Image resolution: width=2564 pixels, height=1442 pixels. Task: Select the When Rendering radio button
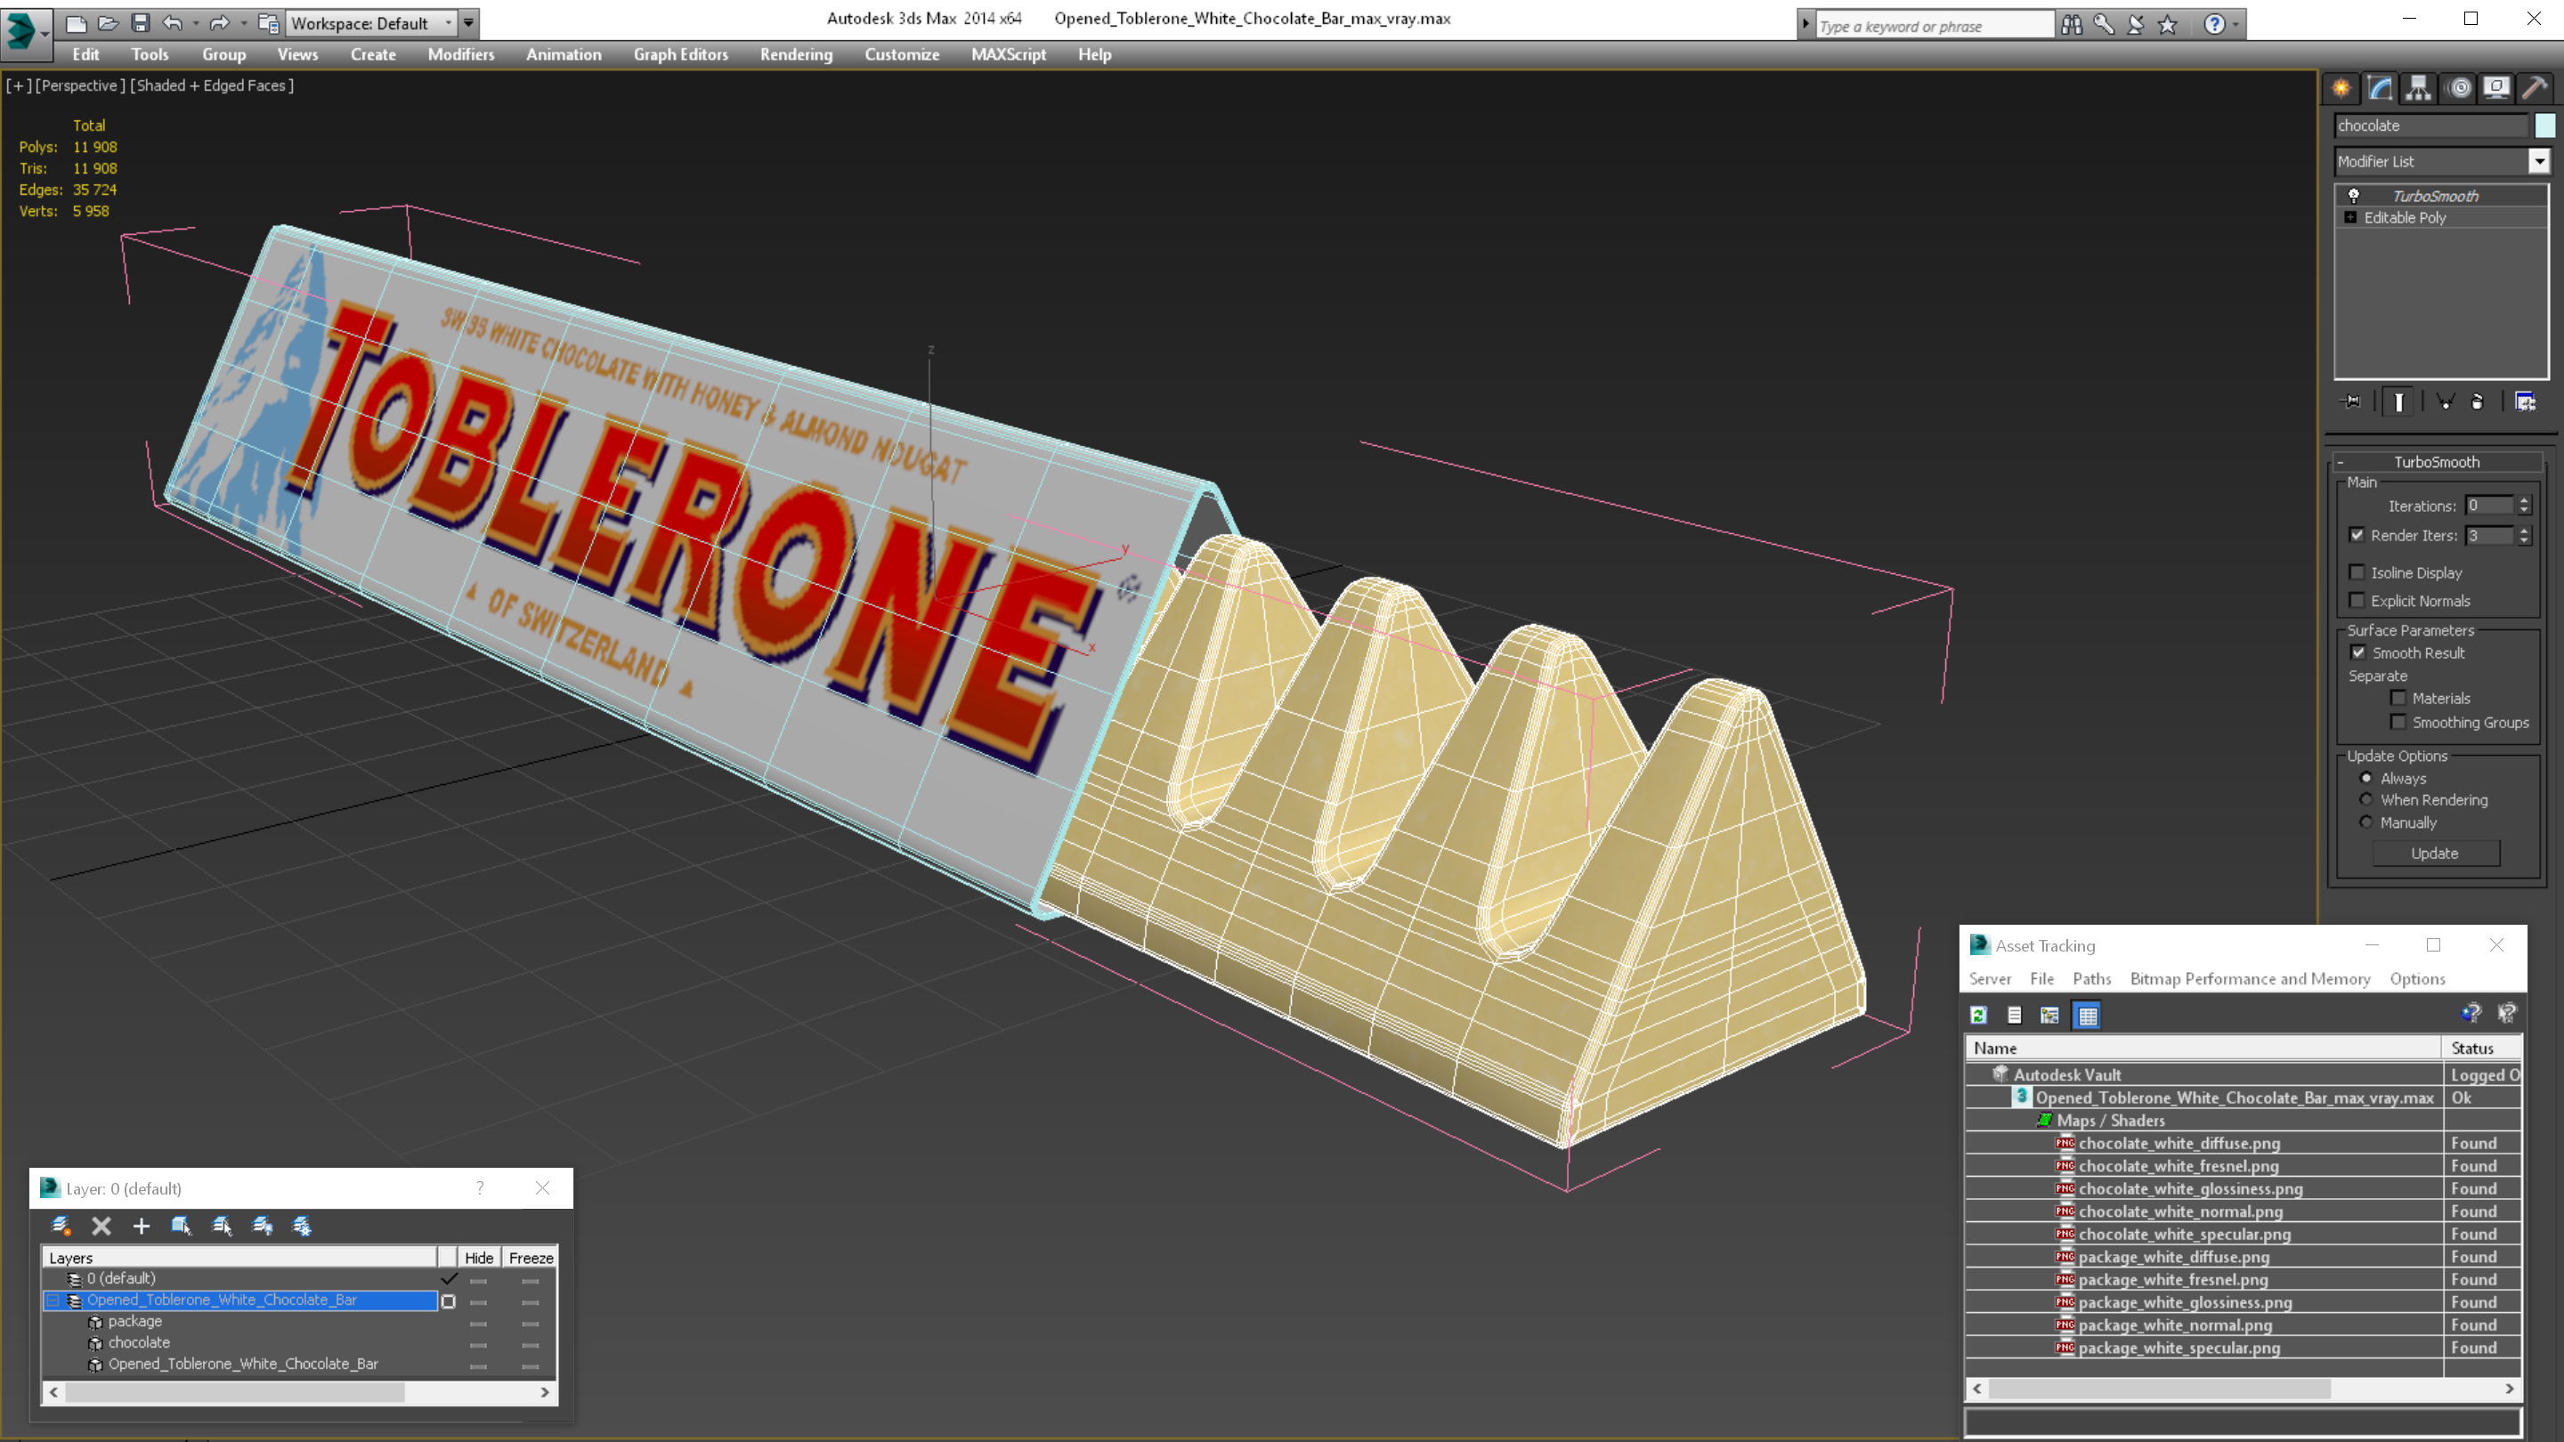2366,799
